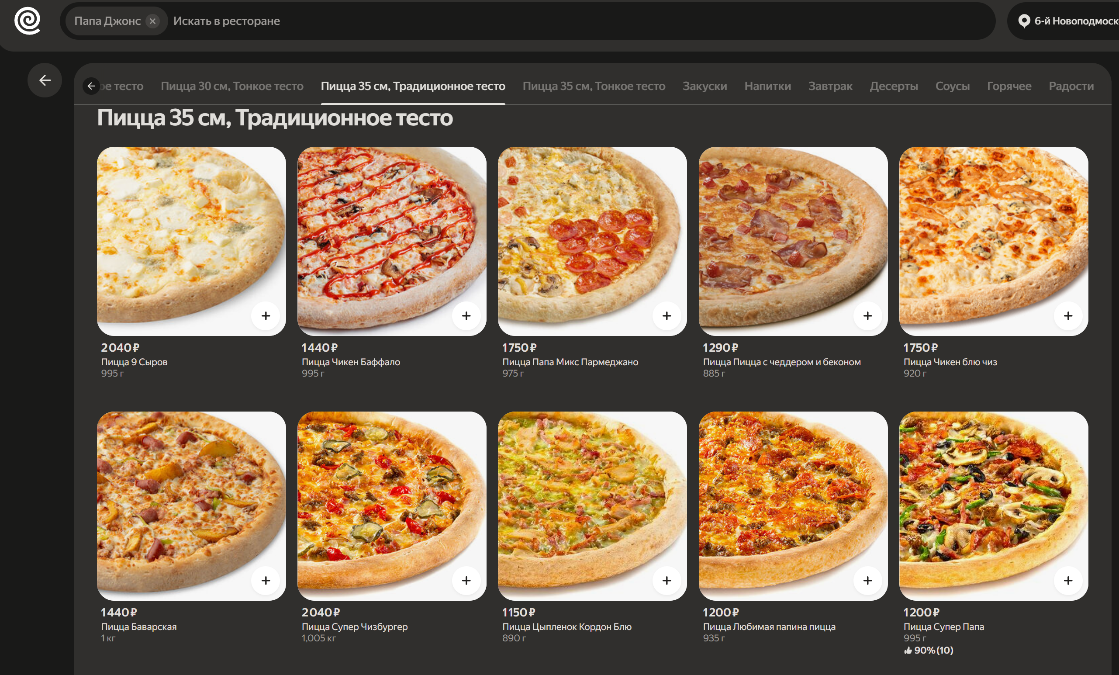Add Пицца 9 Сыров to cart

tap(266, 315)
